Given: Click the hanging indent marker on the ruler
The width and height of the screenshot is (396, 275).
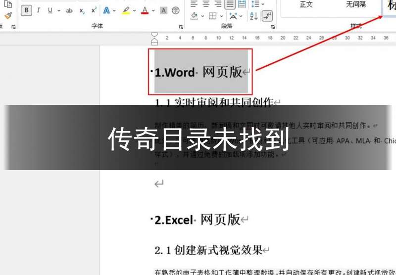Looking at the screenshot, I should [154, 41].
